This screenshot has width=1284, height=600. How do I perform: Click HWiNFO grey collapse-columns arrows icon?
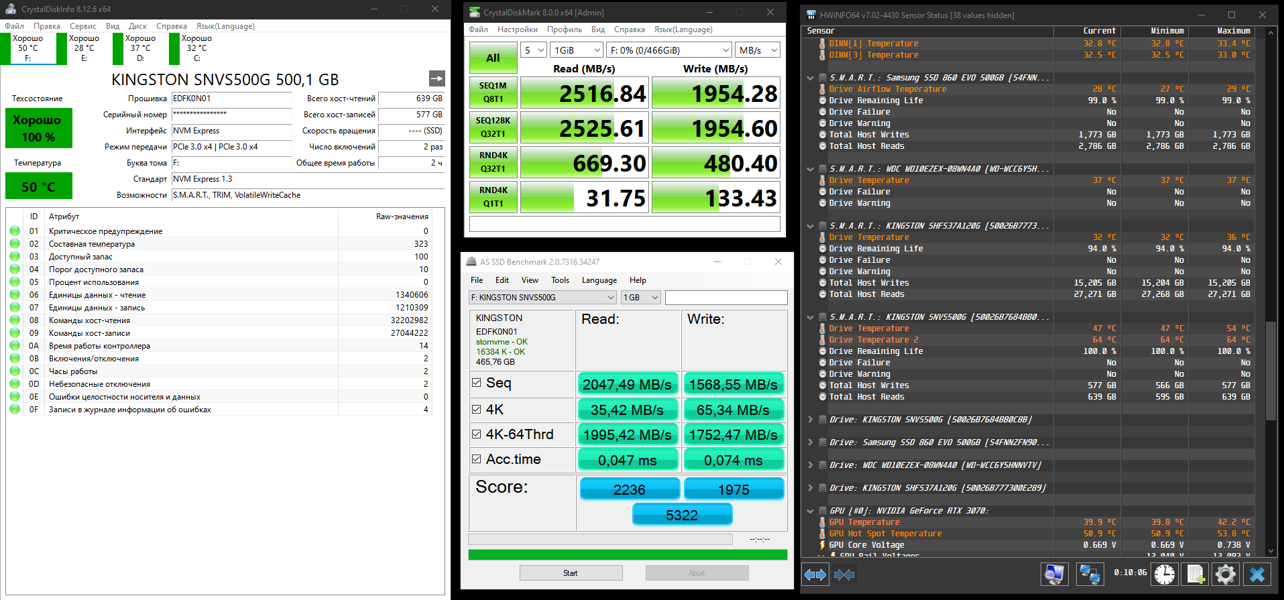tap(844, 575)
